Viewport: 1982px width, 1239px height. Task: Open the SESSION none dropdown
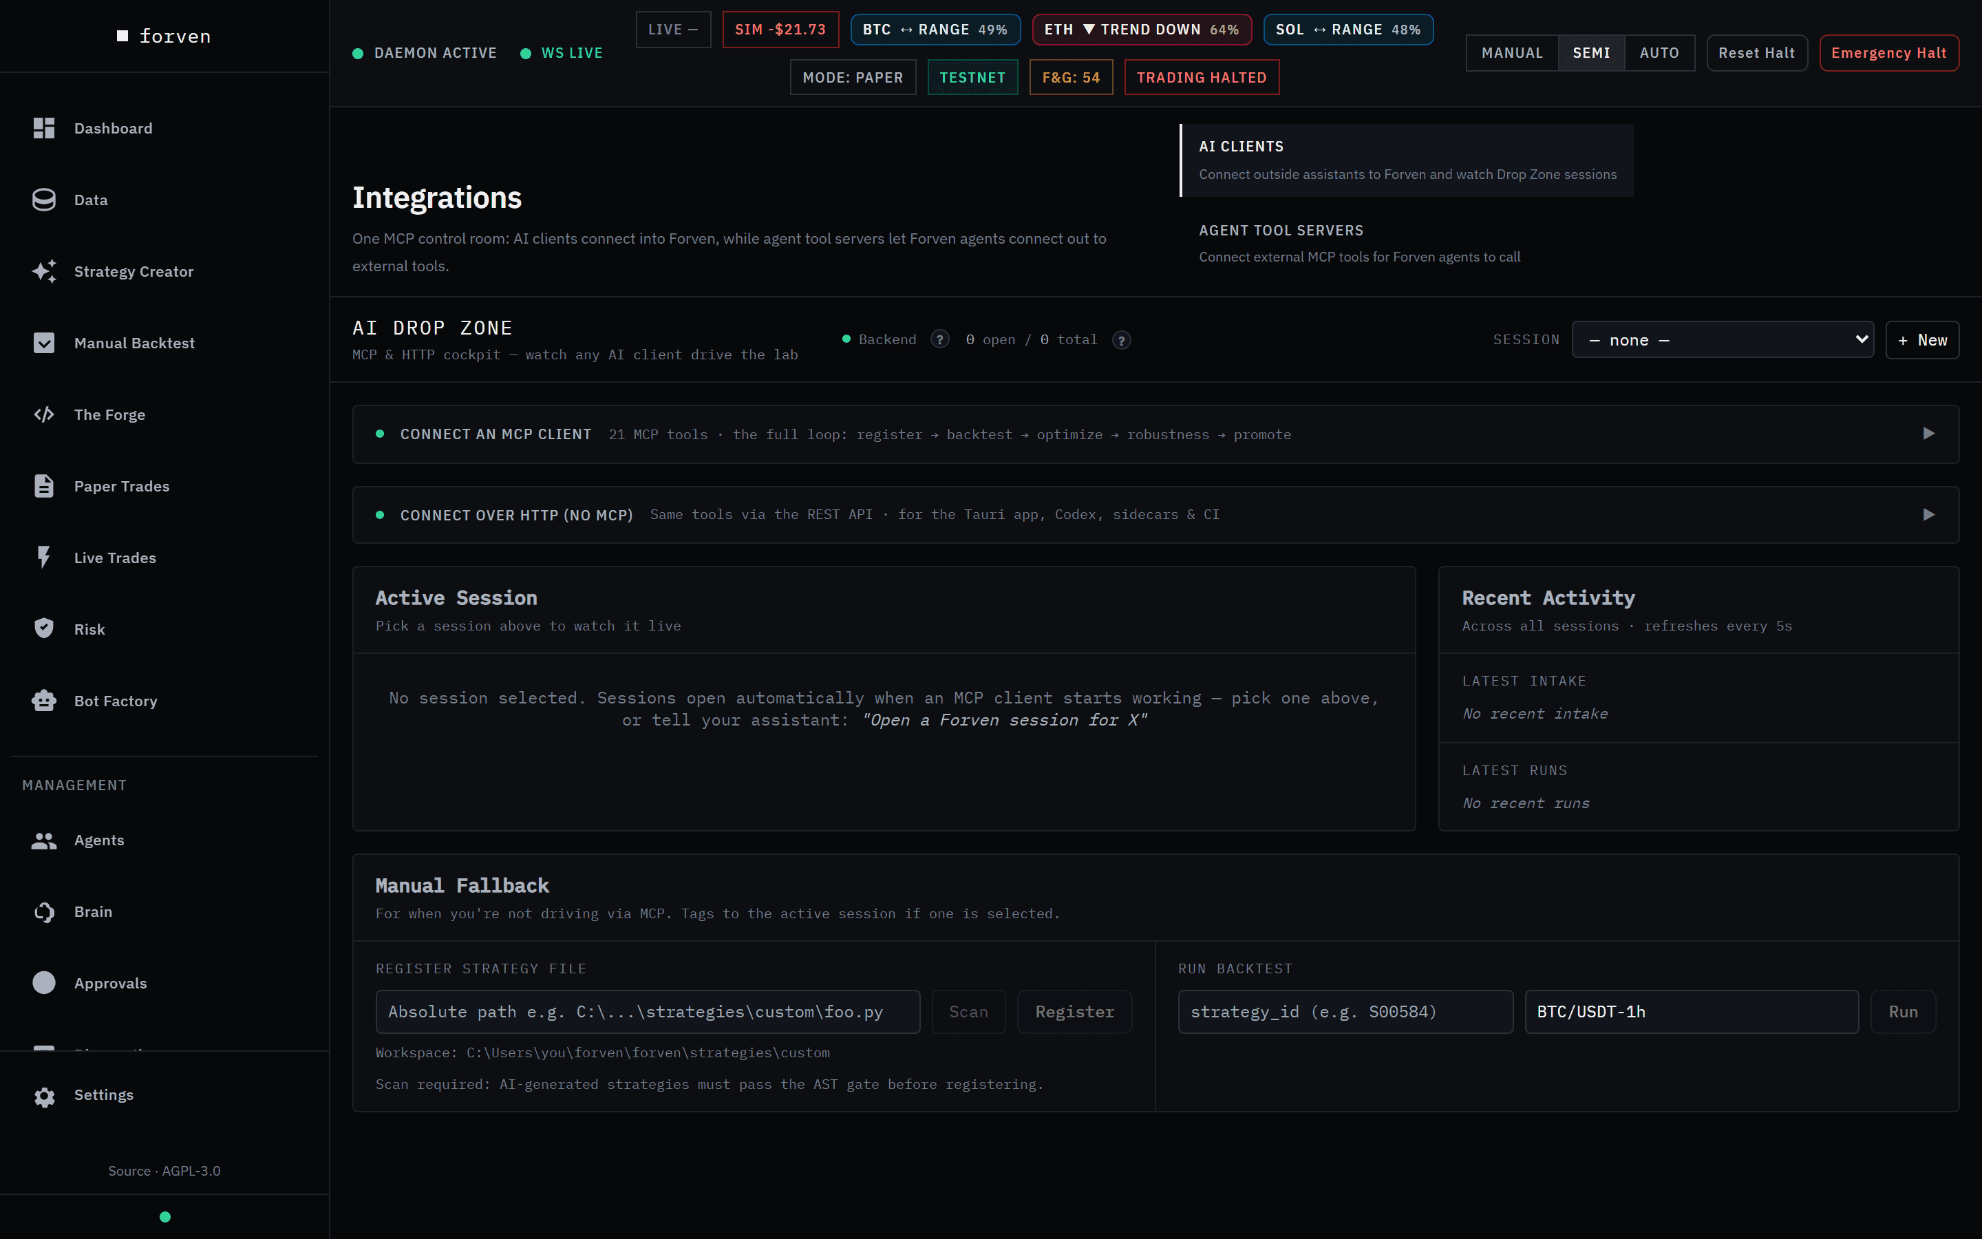tap(1723, 339)
